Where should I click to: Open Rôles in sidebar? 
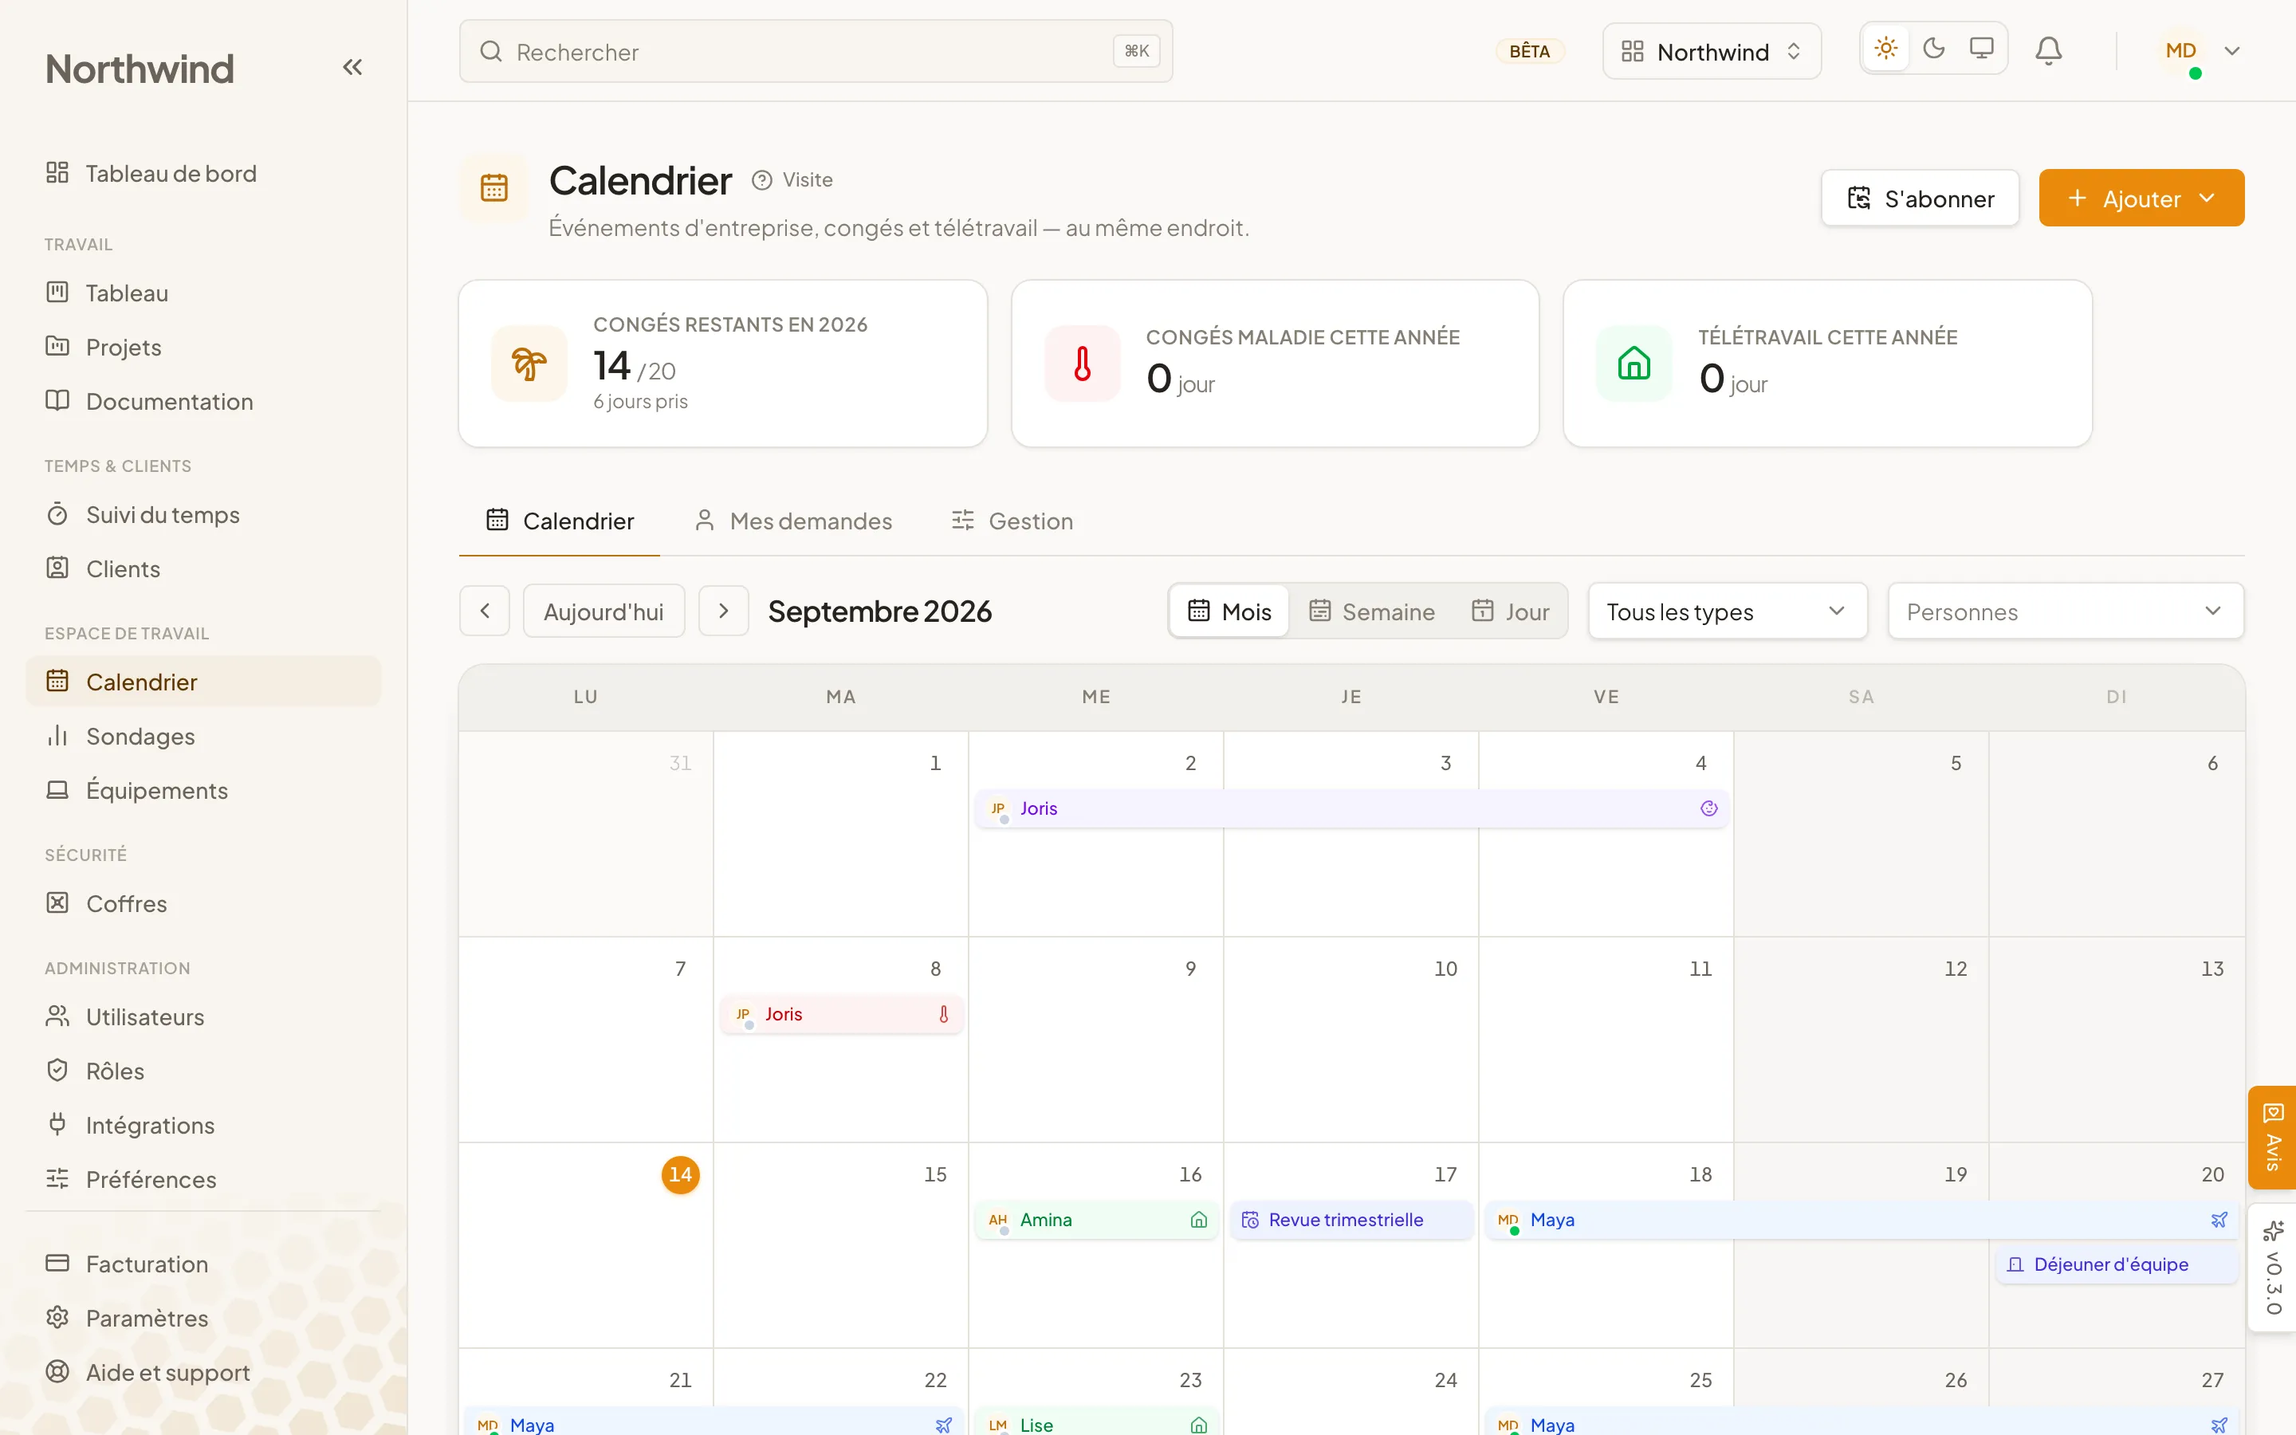click(204, 1071)
